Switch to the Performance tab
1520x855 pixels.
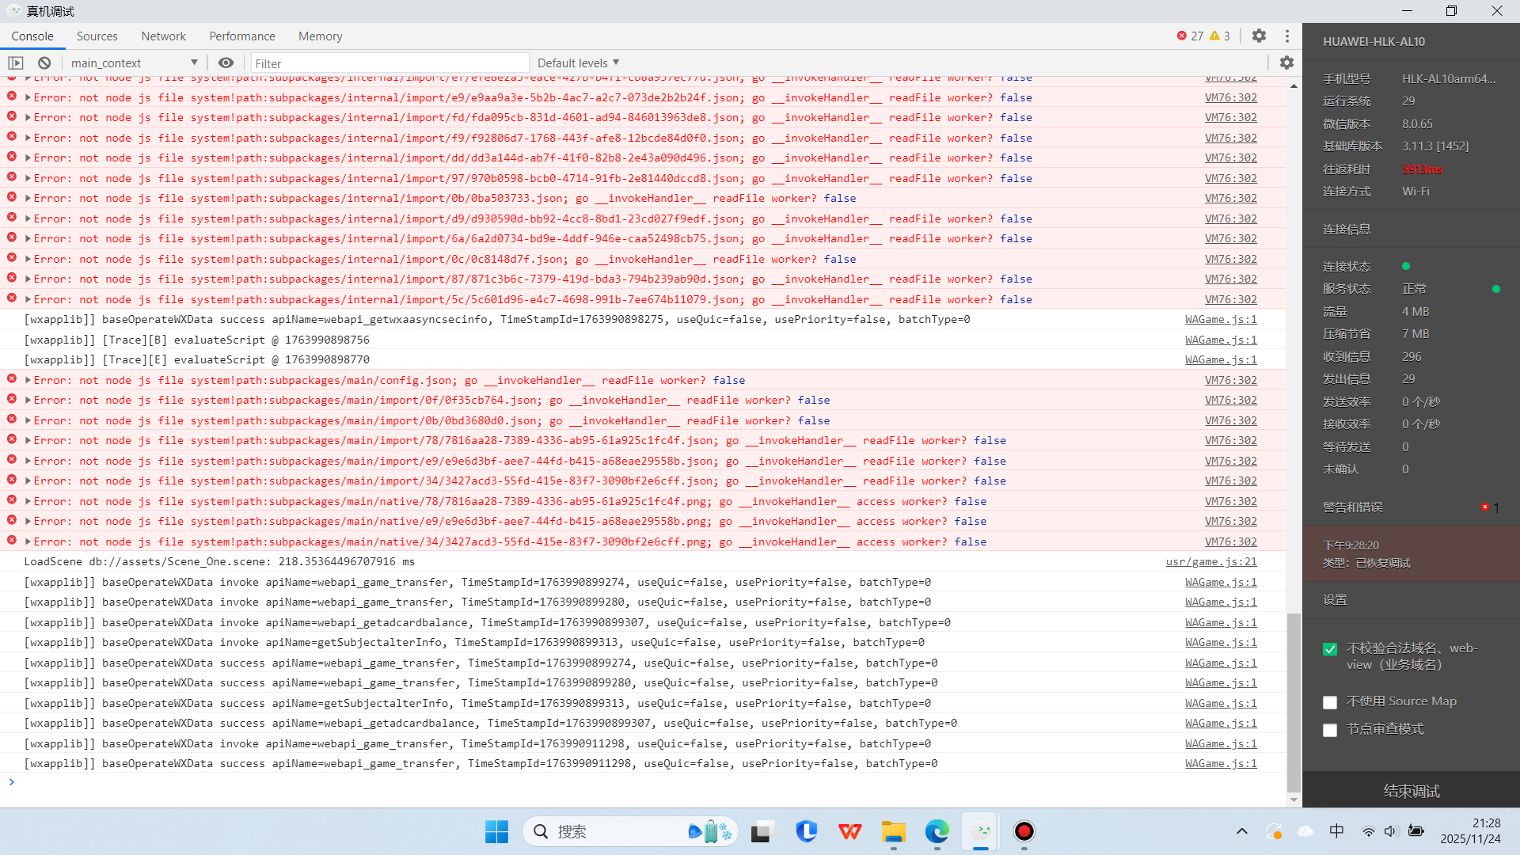[241, 36]
